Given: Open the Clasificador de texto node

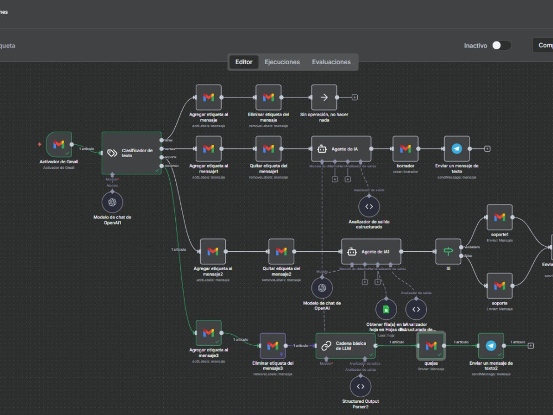Looking at the screenshot, I should tap(132, 153).
